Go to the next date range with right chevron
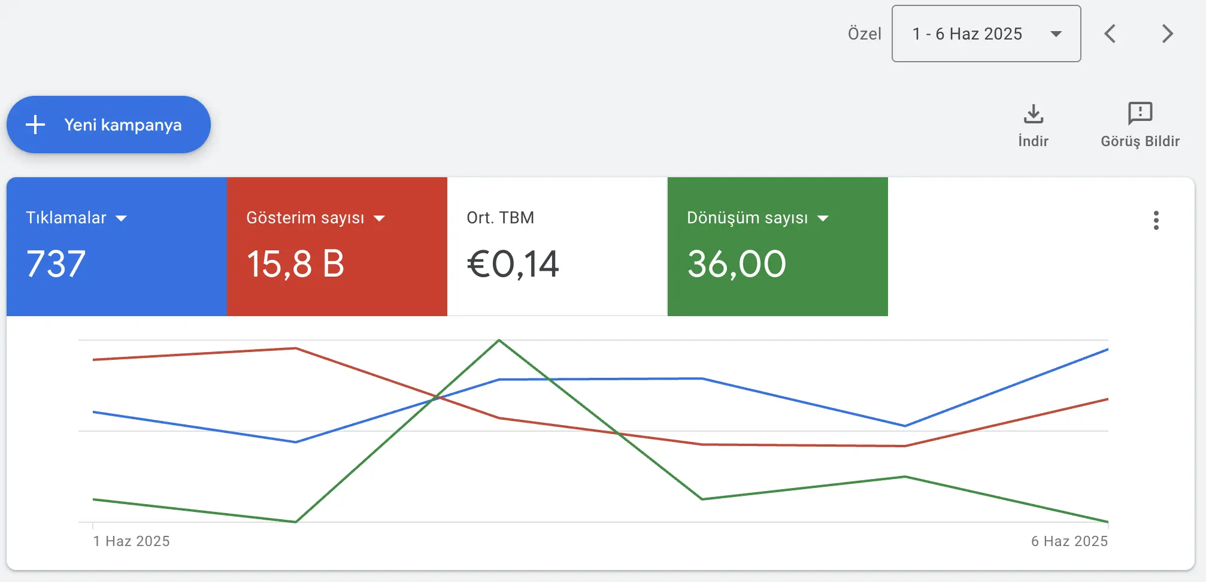The image size is (1206, 582). 1167,34
